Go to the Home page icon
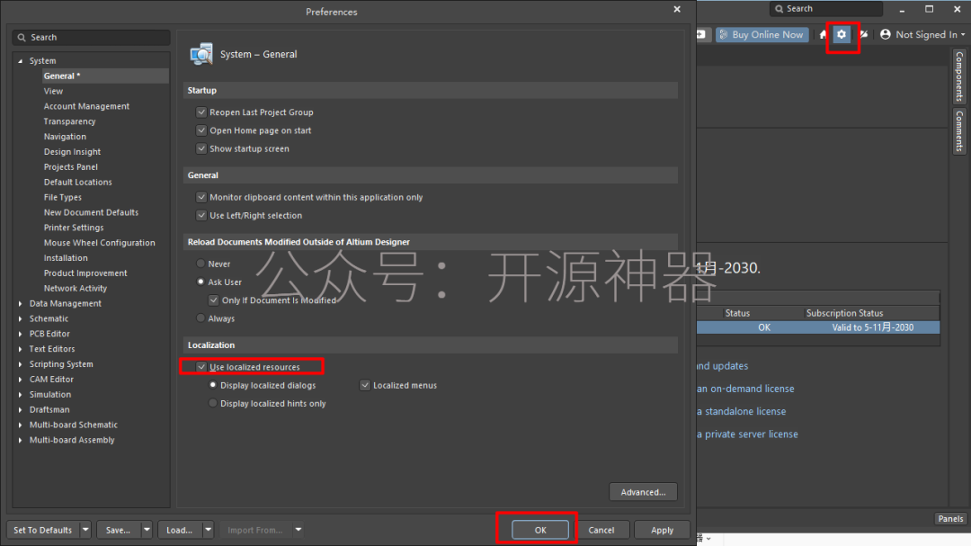The image size is (971, 546). point(823,35)
